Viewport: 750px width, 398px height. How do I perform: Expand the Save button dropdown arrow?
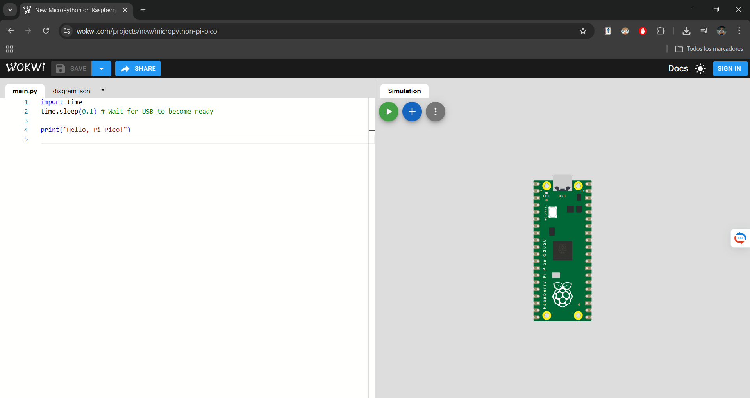tap(101, 68)
